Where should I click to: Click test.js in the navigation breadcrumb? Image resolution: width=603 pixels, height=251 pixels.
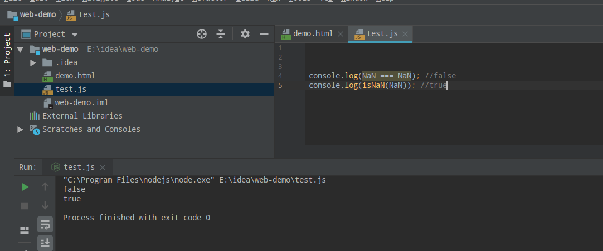94,15
